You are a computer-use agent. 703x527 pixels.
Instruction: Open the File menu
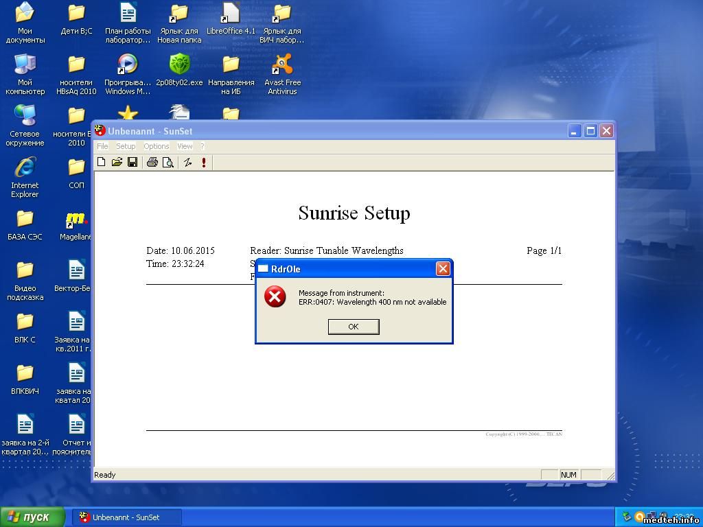click(102, 146)
